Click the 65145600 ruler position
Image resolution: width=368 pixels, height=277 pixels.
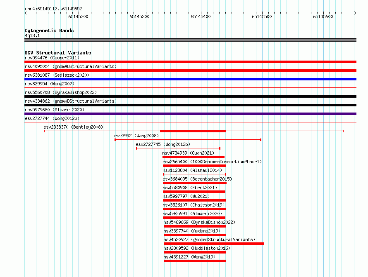tap(323, 16)
